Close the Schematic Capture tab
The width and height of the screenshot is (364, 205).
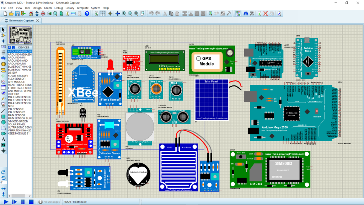pyautogui.click(x=37, y=21)
